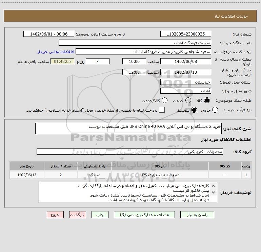Click the جزئیات اطلاعات نیاز header title
Image resolution: width=261 pixels, height=252 pixels.
tap(231, 16)
